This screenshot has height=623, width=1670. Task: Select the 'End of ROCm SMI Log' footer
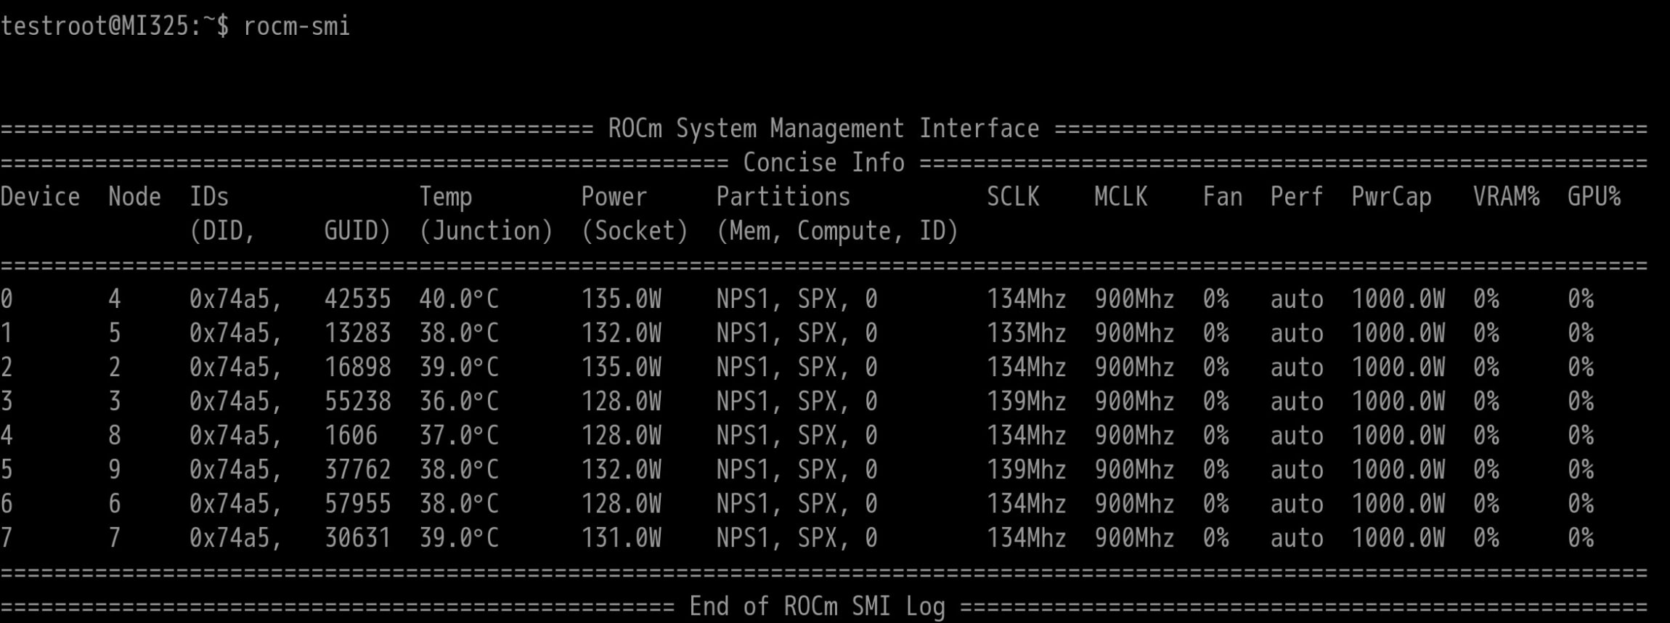(817, 606)
